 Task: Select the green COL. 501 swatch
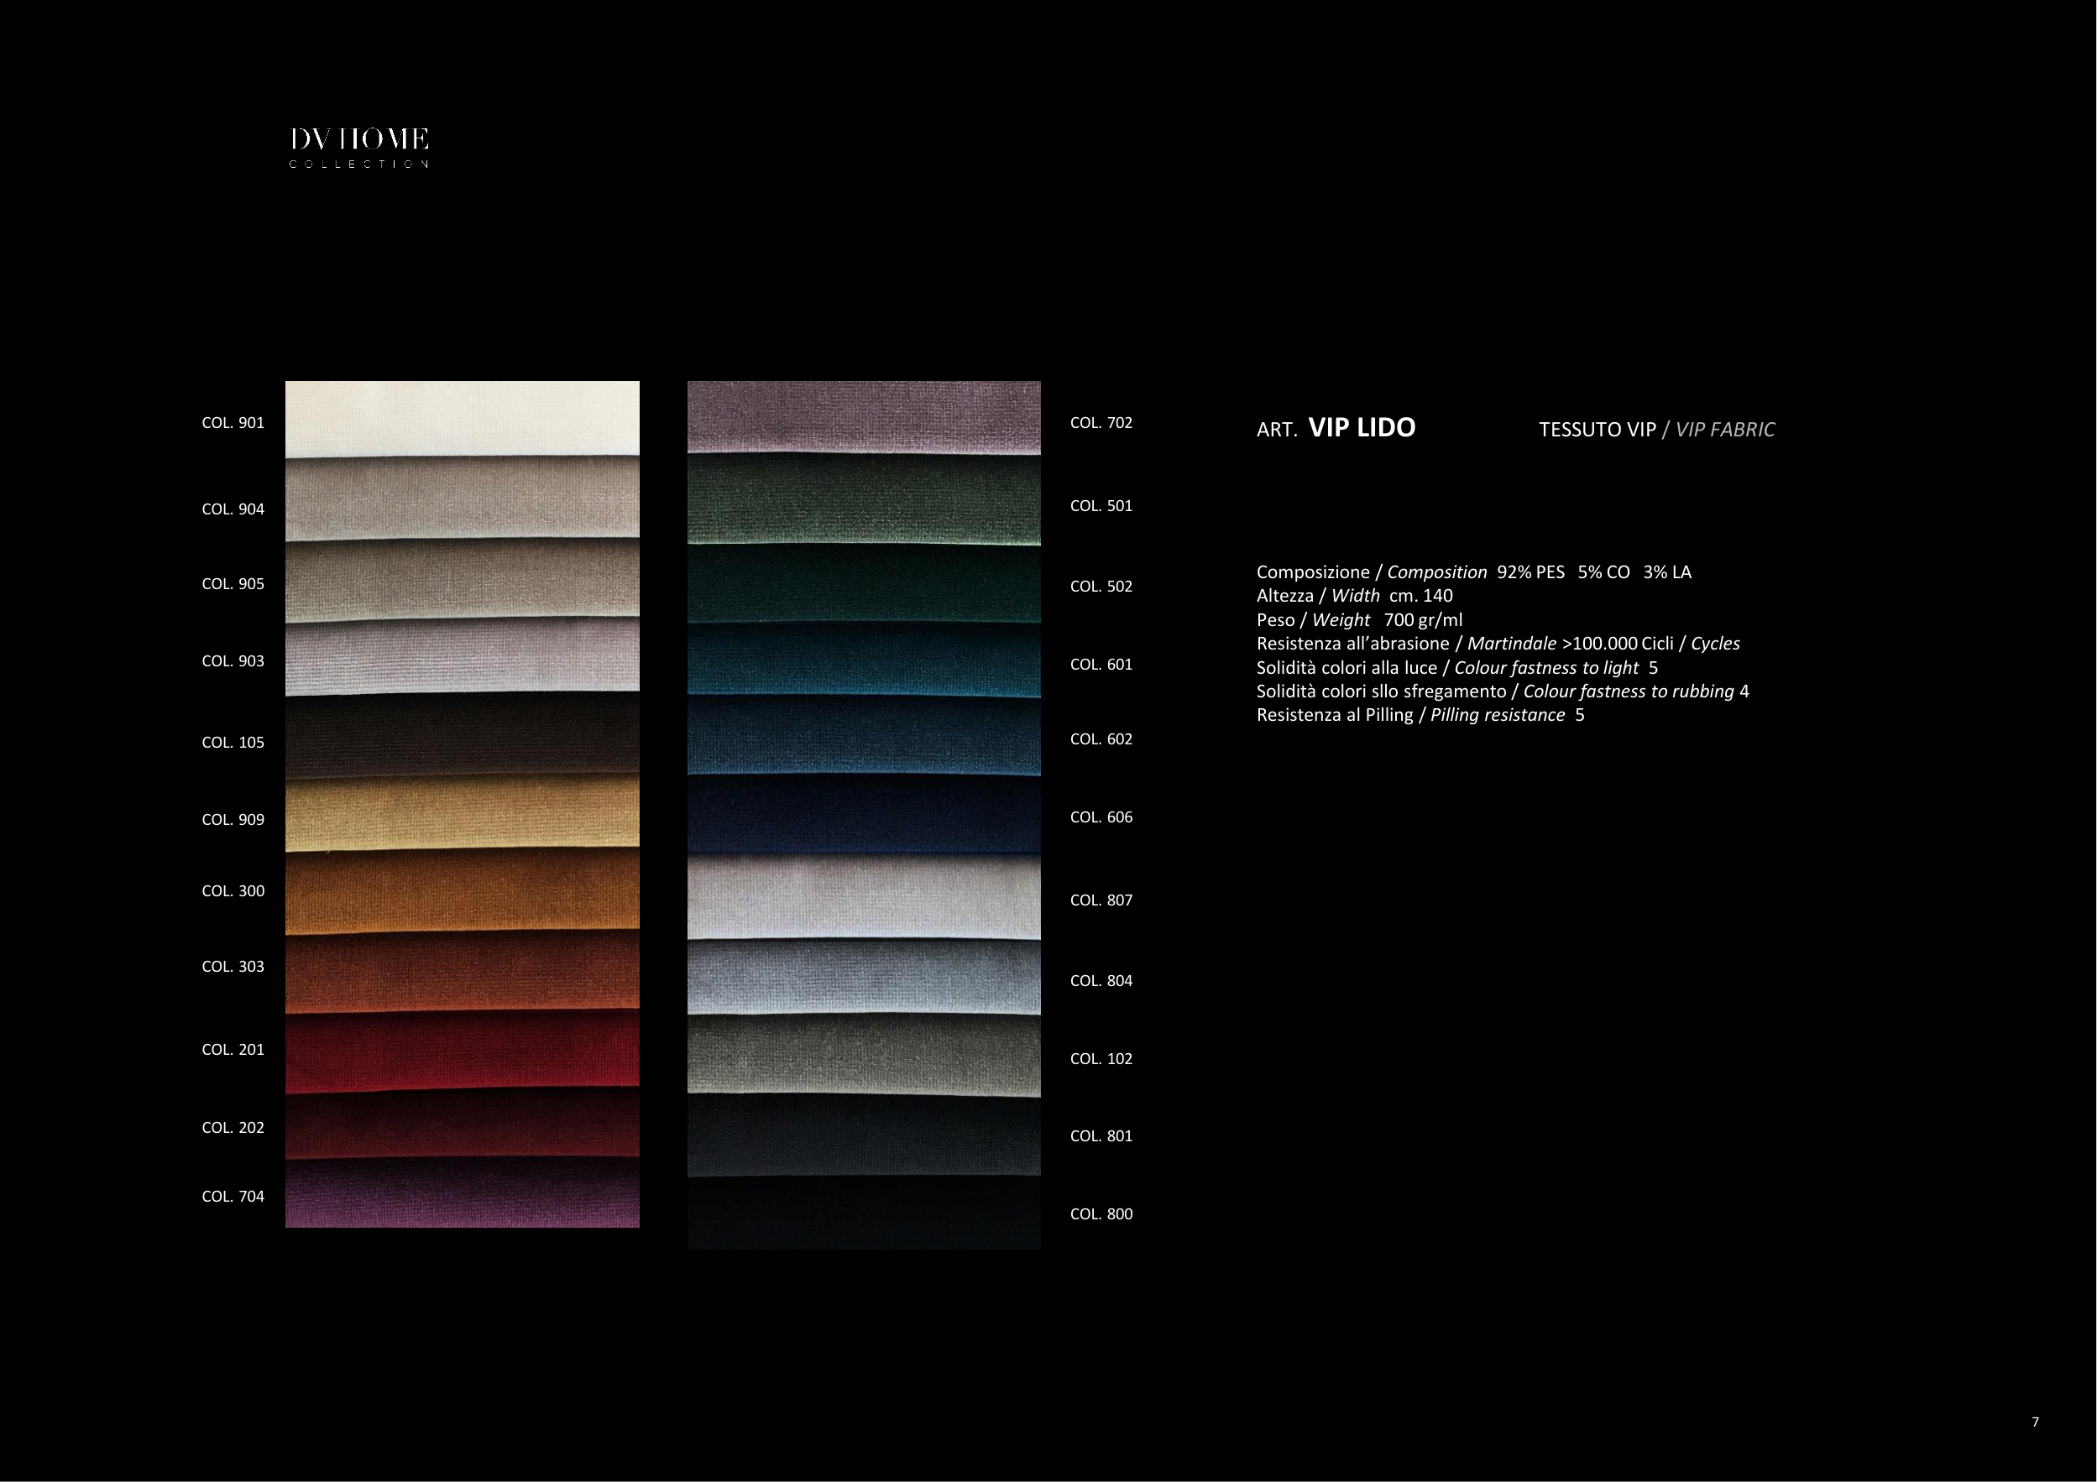(864, 500)
